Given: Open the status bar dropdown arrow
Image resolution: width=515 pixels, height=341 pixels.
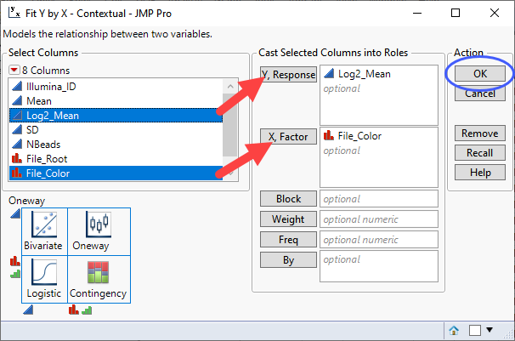Looking at the screenshot, I should [x=490, y=331].
